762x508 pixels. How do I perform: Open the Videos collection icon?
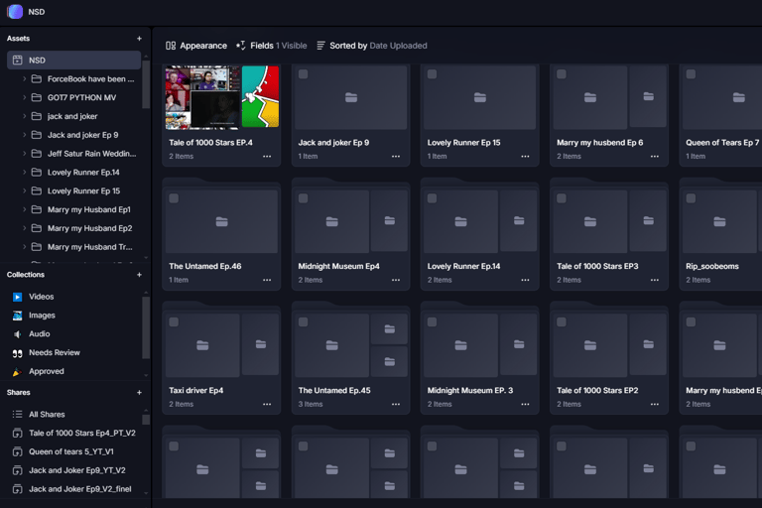(18, 297)
